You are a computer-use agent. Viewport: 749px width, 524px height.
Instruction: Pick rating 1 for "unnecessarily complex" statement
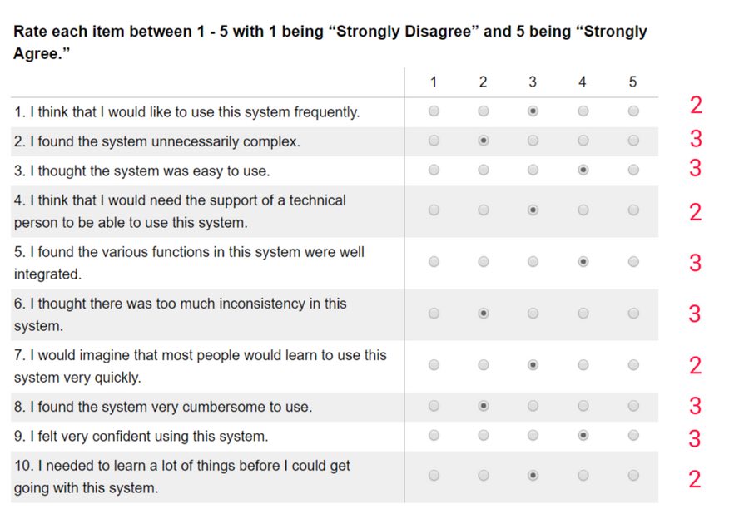434,141
